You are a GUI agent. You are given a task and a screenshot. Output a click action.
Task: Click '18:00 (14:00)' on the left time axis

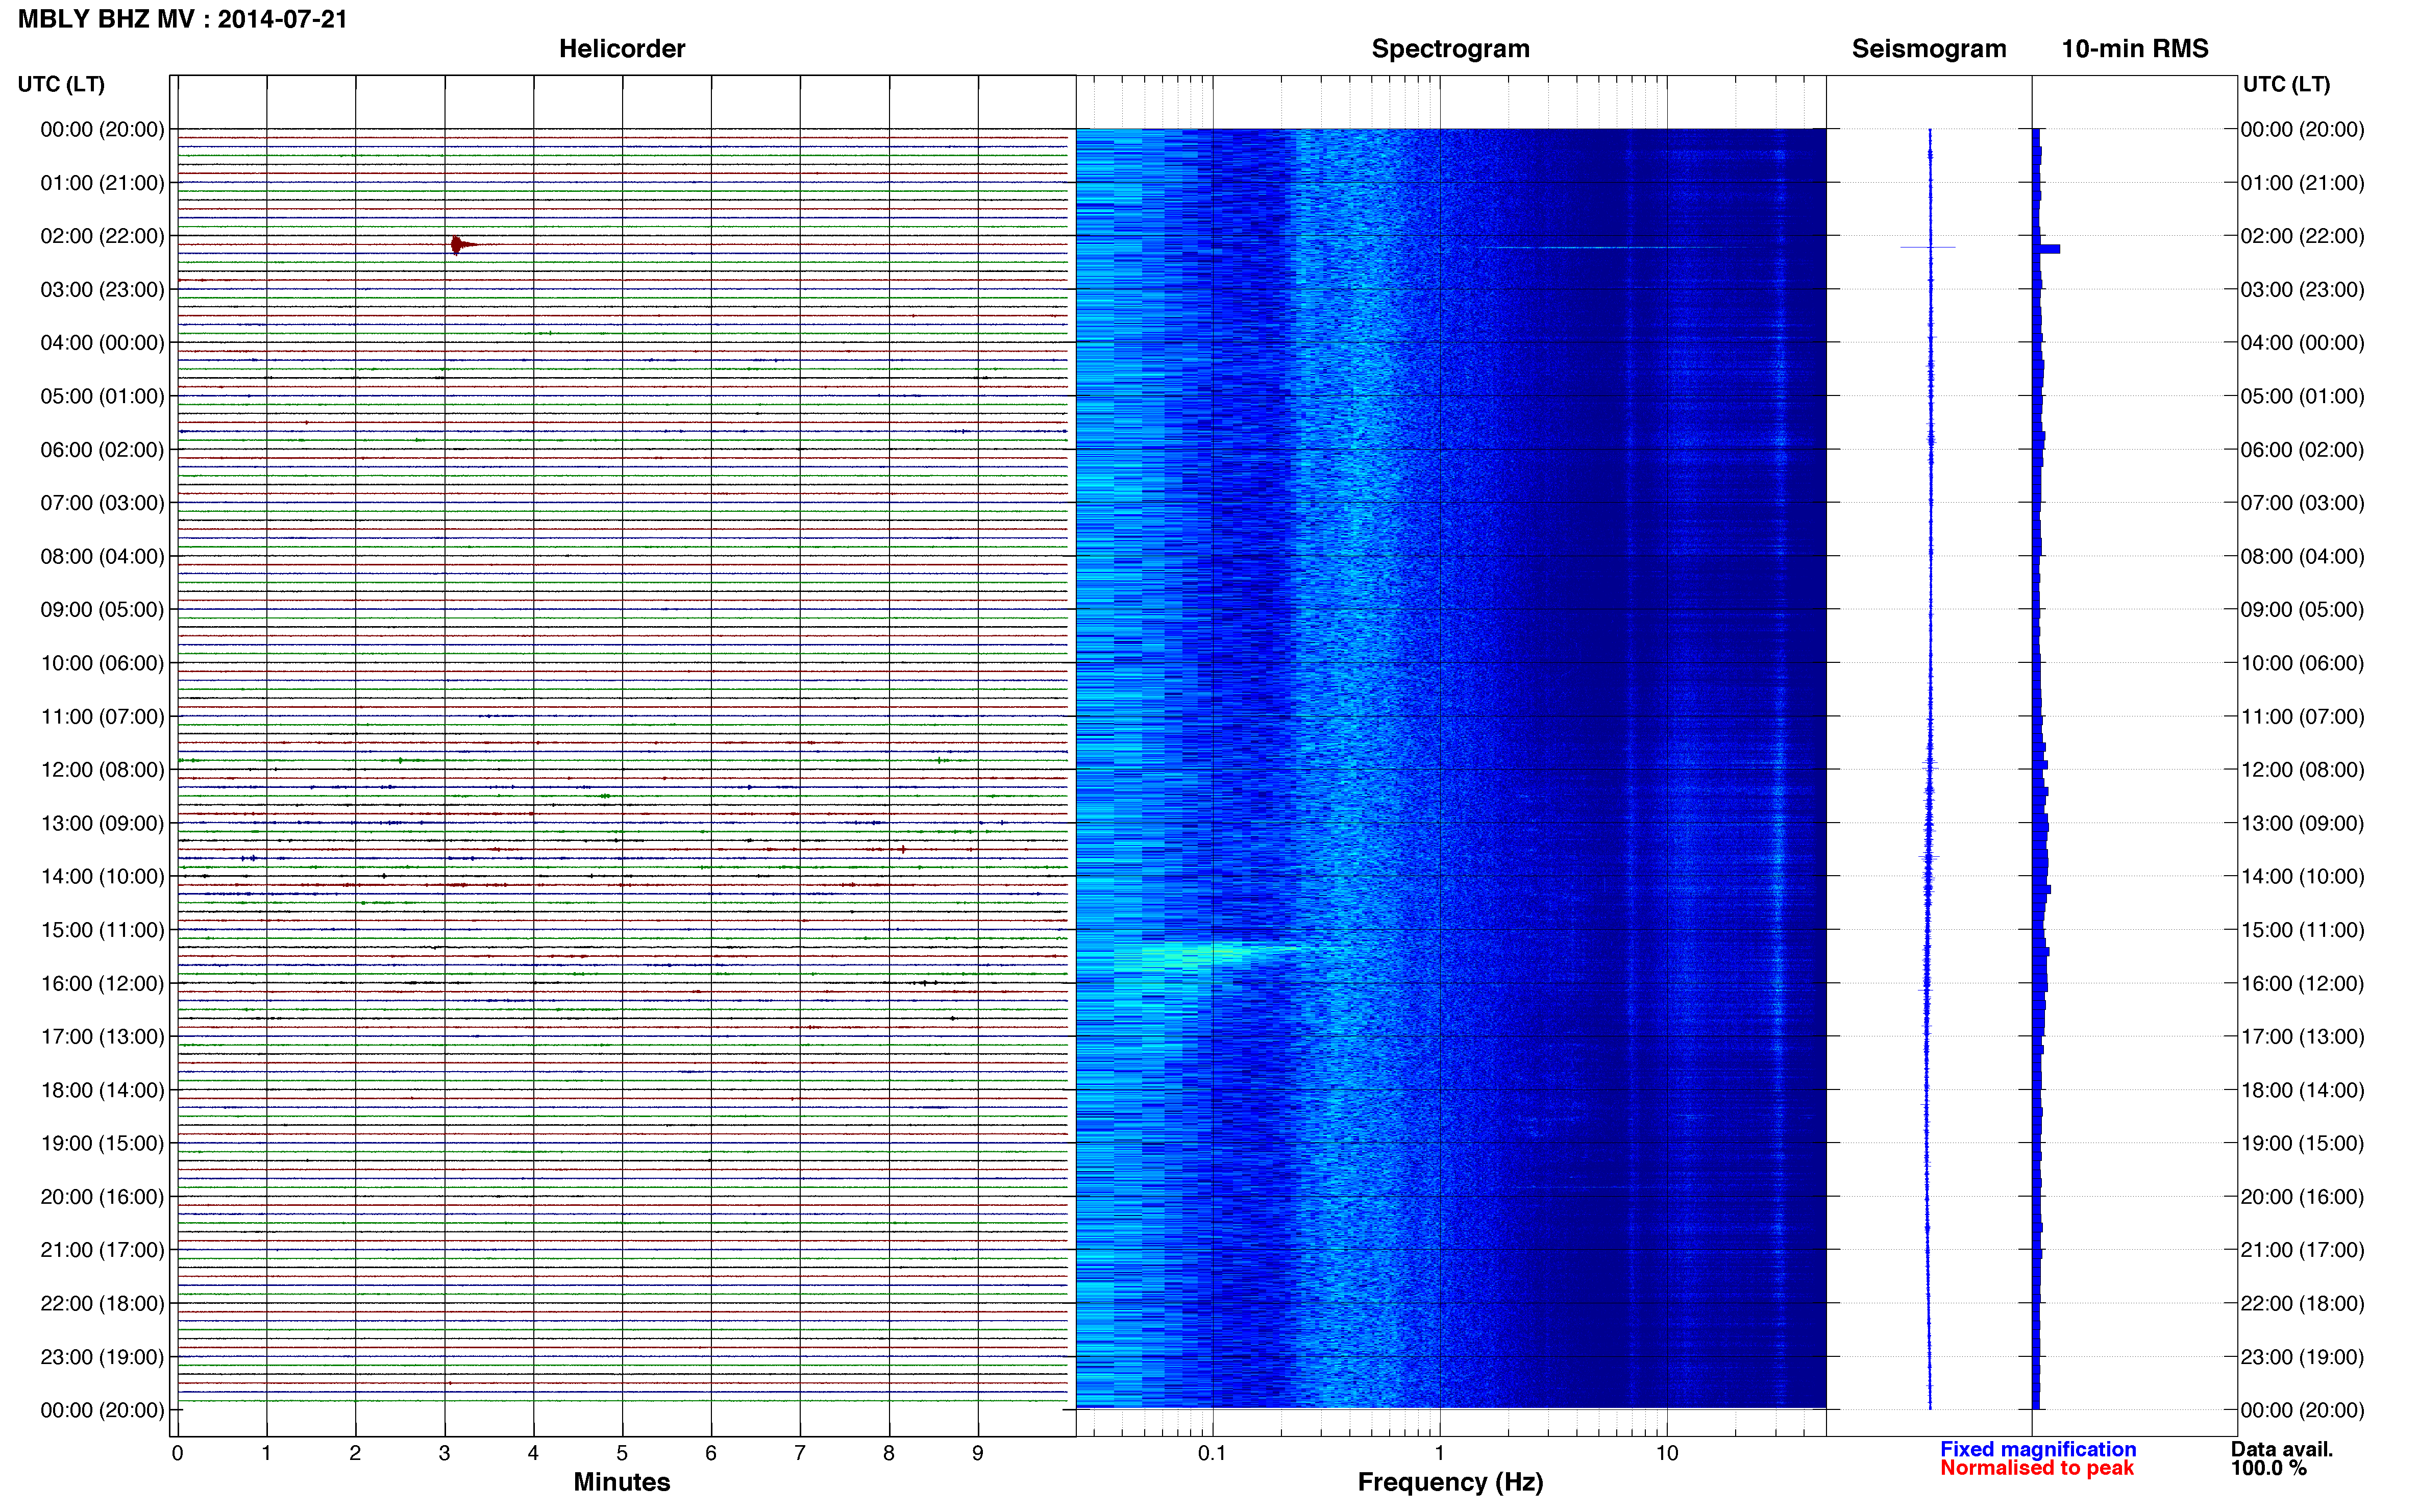click(102, 1090)
